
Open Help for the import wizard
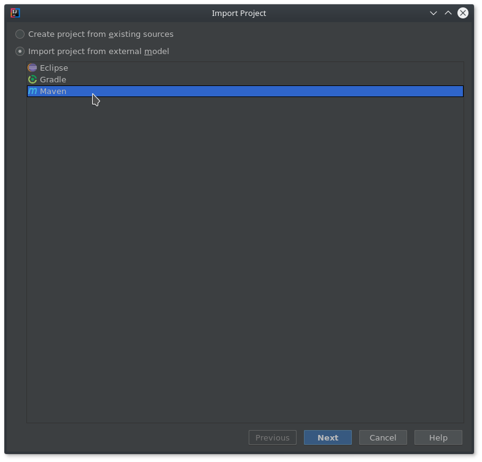tap(438, 437)
